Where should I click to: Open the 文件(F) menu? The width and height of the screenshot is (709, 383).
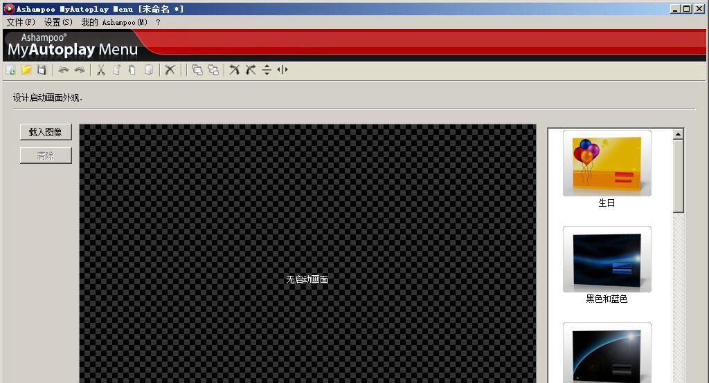point(20,22)
